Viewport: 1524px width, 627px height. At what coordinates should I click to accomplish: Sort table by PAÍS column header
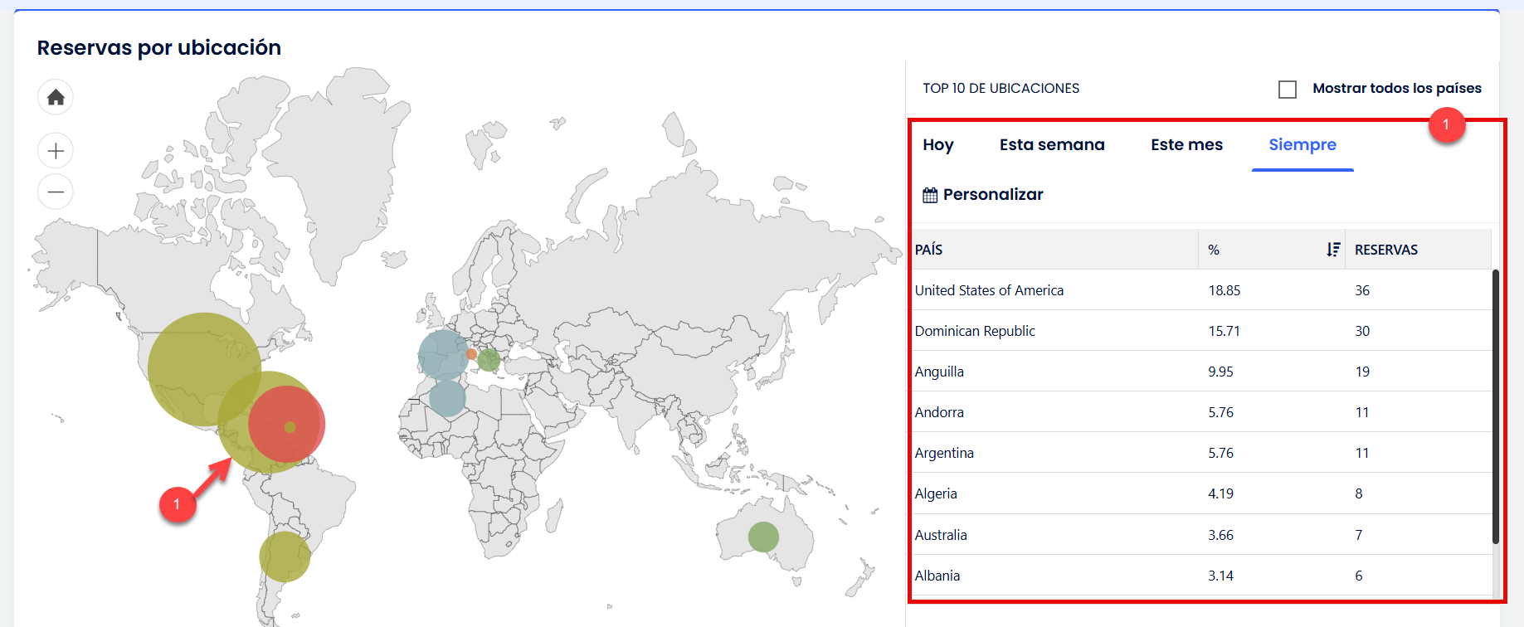click(x=929, y=250)
